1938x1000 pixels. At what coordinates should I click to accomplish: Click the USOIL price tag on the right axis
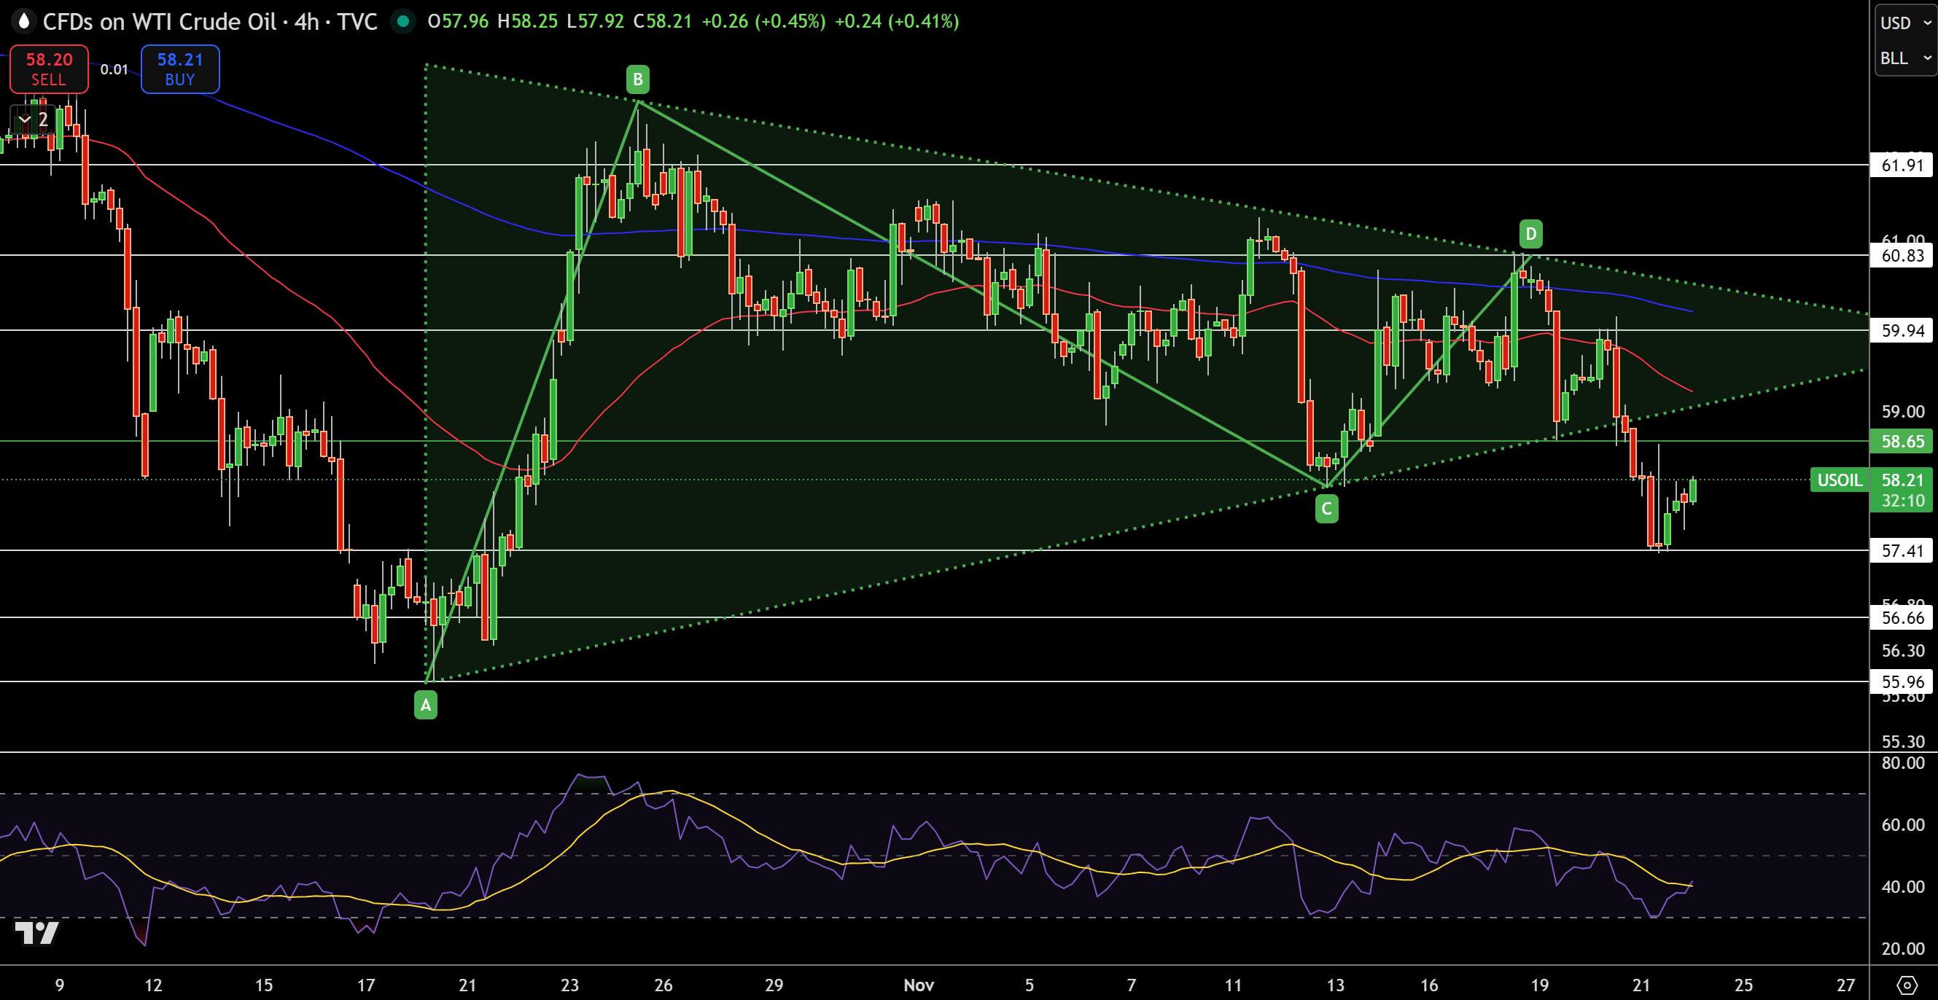point(1839,480)
